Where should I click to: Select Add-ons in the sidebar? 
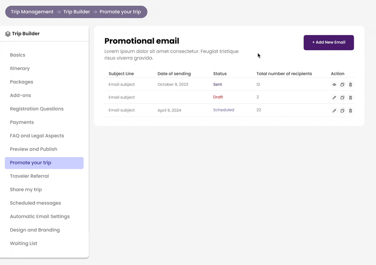20,95
